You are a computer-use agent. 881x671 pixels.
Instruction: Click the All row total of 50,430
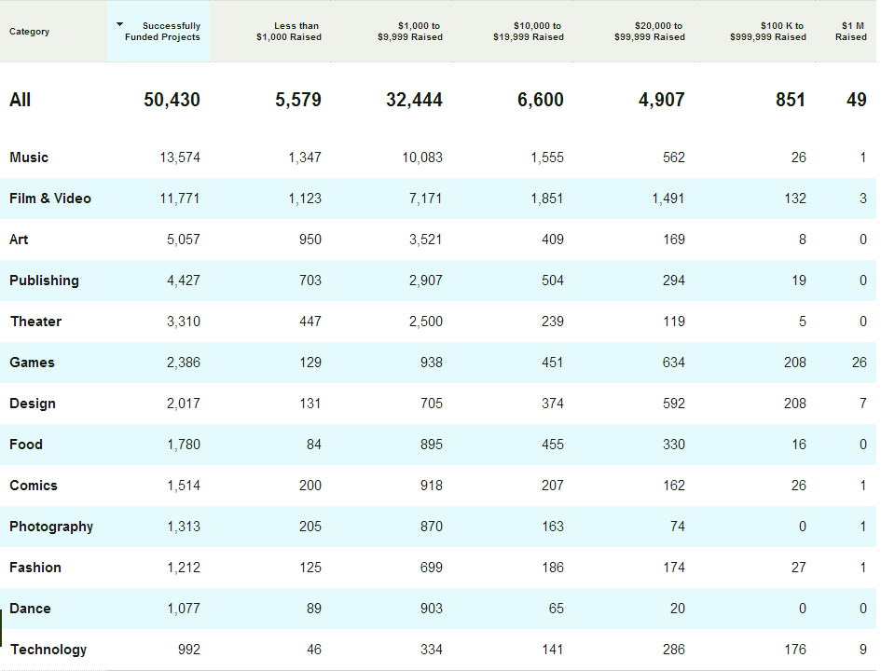pos(172,100)
